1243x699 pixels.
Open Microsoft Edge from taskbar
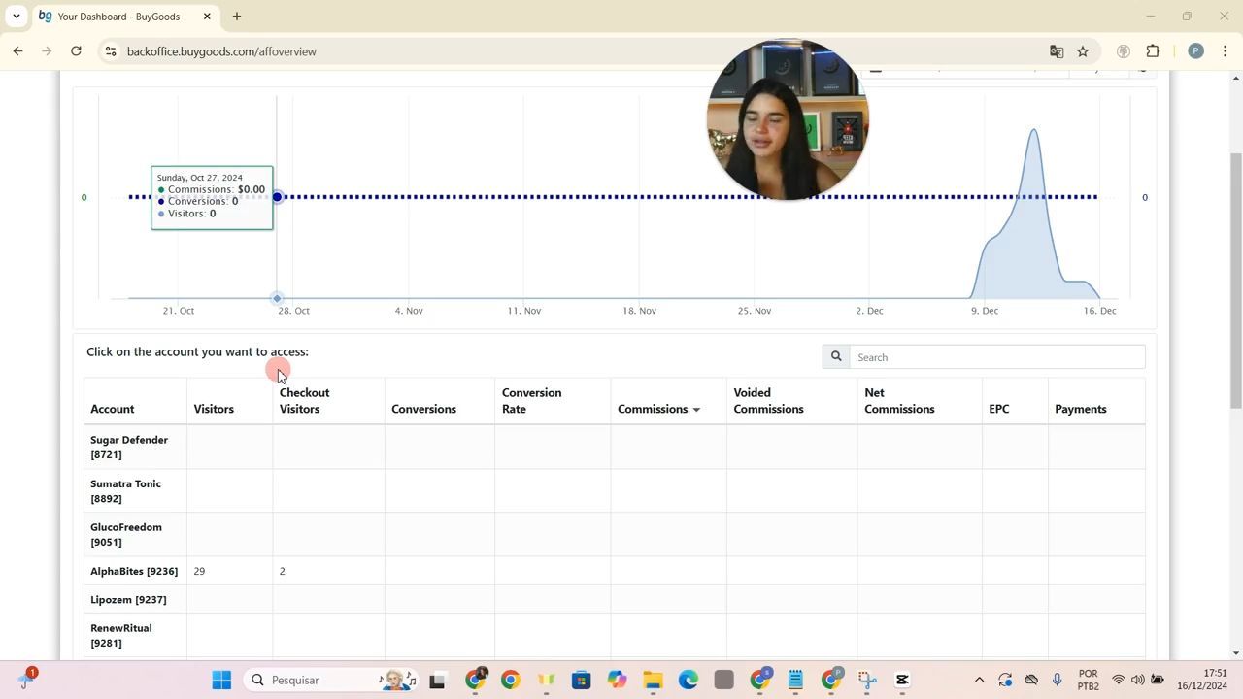(x=688, y=680)
